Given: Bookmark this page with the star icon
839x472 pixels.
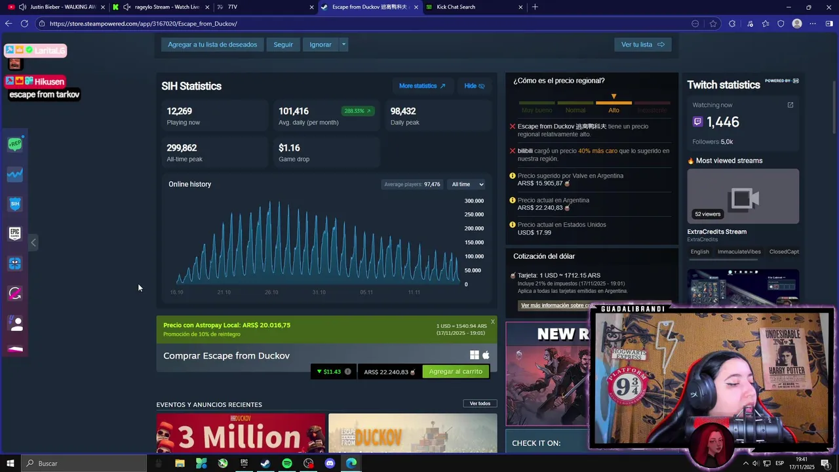Looking at the screenshot, I should (713, 24).
